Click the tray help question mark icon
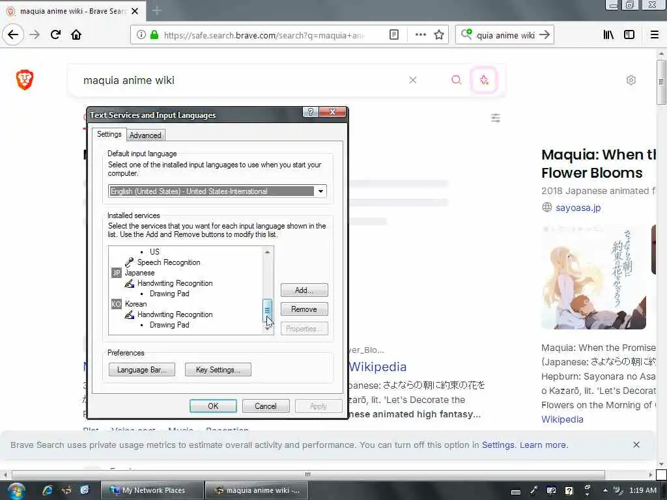Screen dimensions: 667x500 569,491
